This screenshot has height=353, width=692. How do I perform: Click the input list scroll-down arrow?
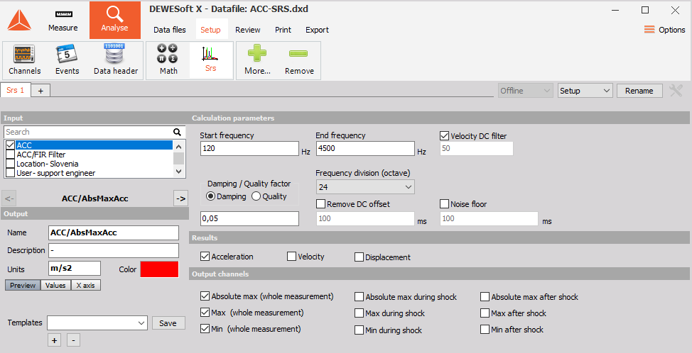pyautogui.click(x=178, y=172)
